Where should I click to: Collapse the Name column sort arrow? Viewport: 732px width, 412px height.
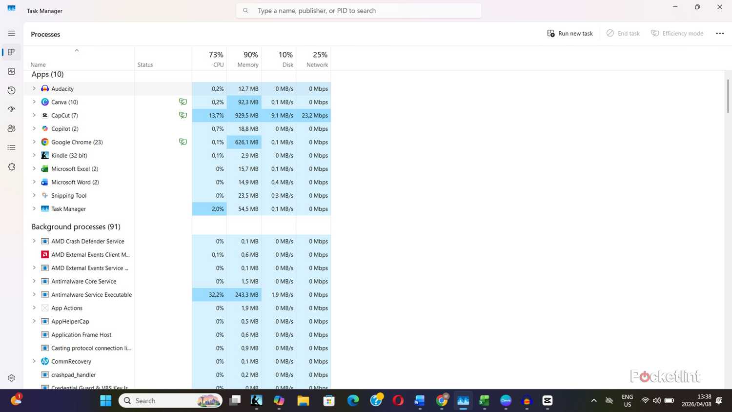click(77, 50)
